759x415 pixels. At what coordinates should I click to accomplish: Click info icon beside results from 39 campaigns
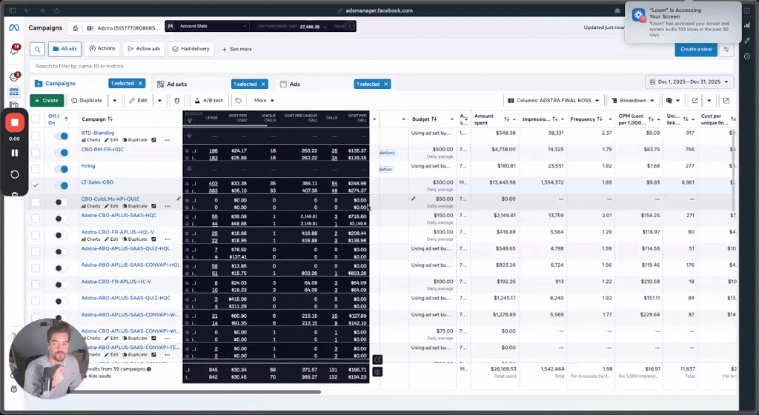(149, 369)
